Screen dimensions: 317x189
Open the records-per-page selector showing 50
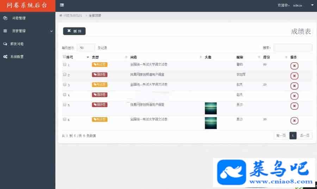point(86,48)
